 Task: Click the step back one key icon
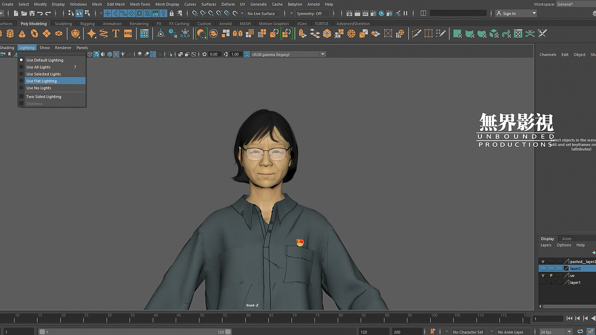click(x=586, y=318)
